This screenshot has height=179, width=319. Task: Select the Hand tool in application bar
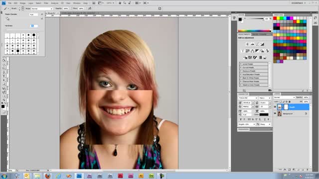[120, 3]
